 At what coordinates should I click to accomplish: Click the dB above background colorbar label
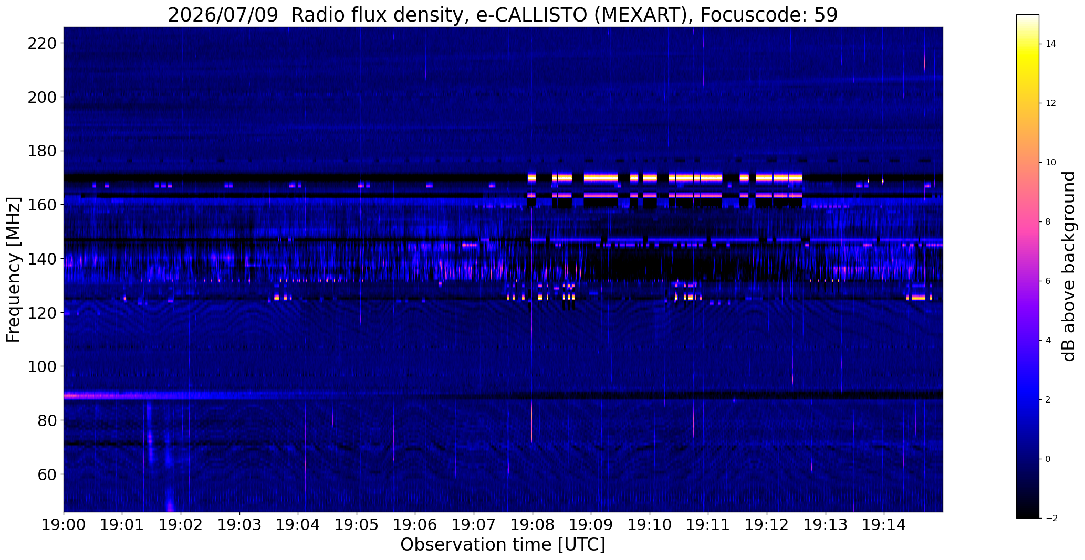pos(1069,266)
